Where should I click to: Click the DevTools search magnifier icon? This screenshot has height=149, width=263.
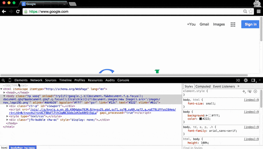click(3, 80)
